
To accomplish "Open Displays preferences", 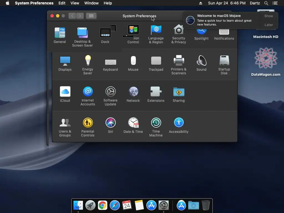I will pyautogui.click(x=65, y=64).
